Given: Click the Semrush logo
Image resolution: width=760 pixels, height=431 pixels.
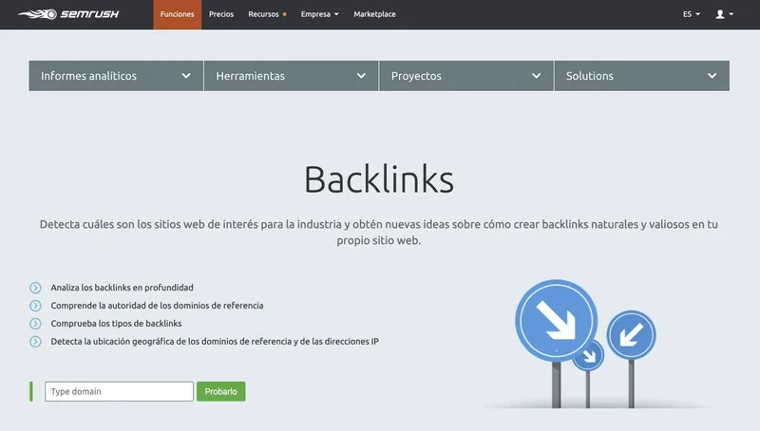Looking at the screenshot, I should pyautogui.click(x=68, y=14).
